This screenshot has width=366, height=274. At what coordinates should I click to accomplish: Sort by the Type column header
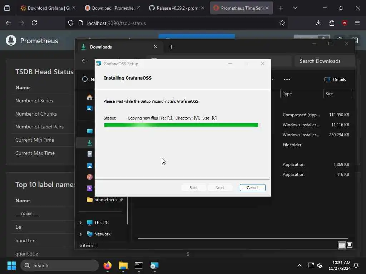(301, 94)
